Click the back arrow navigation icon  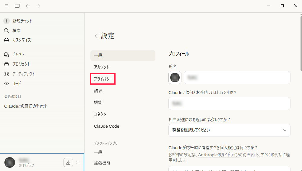pyautogui.click(x=28, y=6)
